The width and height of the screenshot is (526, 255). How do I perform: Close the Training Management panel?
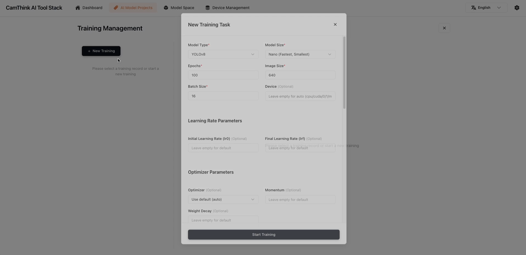click(x=444, y=28)
